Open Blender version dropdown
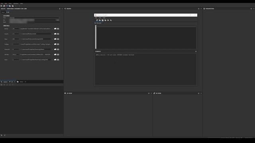The image size is (255, 143). coord(16,29)
